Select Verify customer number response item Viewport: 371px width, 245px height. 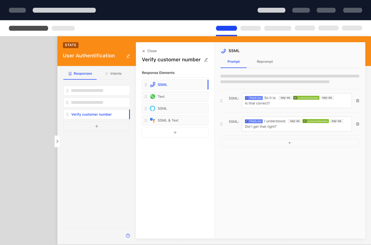(96, 114)
